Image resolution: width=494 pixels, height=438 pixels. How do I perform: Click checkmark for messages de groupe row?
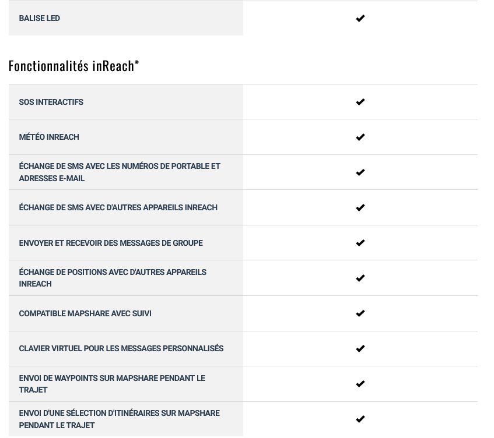coord(360,243)
